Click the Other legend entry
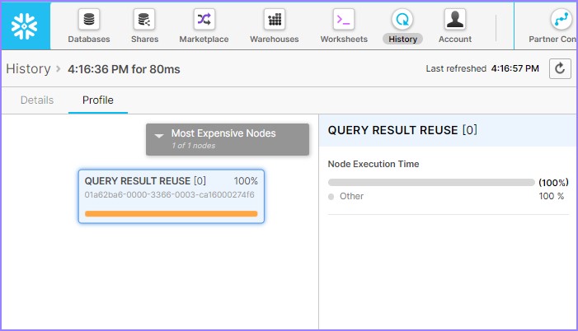 coord(351,197)
